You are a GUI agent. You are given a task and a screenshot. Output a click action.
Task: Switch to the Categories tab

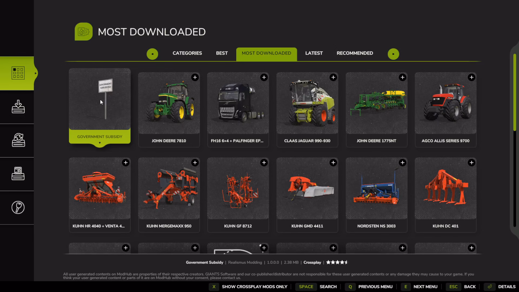(x=187, y=53)
